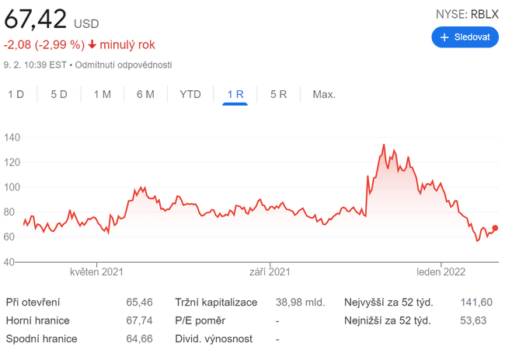Viewport: 505px width, 350px height.
Task: Click the plus icon on Sledovat button
Action: tap(444, 37)
